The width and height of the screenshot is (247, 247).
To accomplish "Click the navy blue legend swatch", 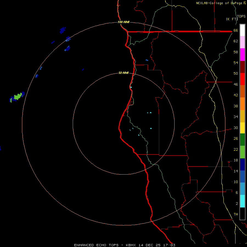I will tap(242, 164).
